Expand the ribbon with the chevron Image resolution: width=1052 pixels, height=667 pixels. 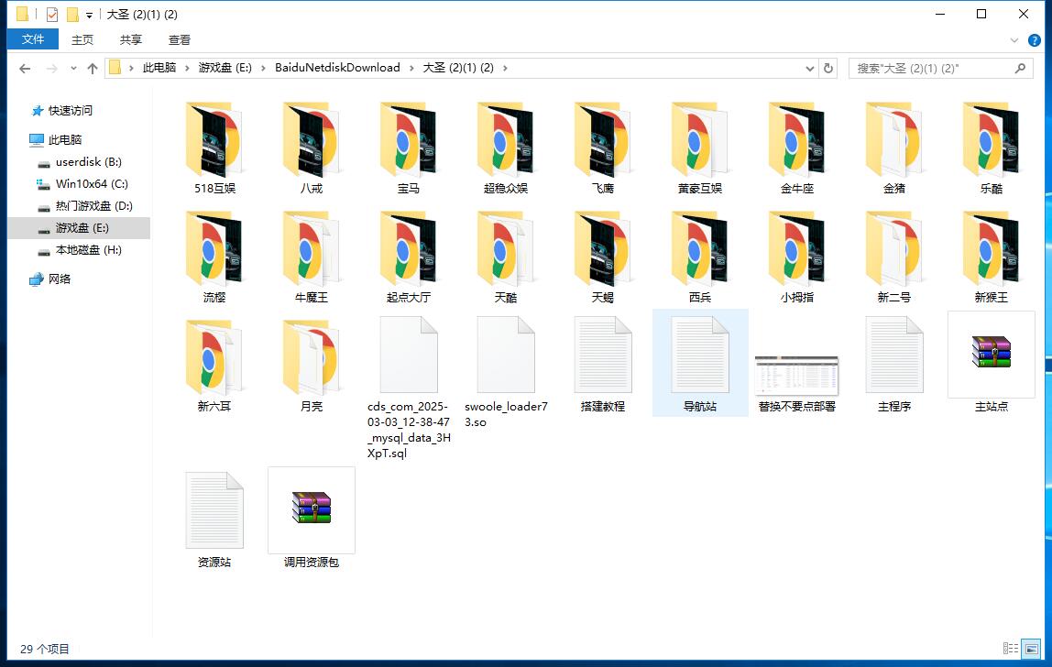click(1014, 39)
